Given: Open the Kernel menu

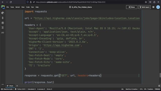Looking at the screenshot, I should [18, 7].
